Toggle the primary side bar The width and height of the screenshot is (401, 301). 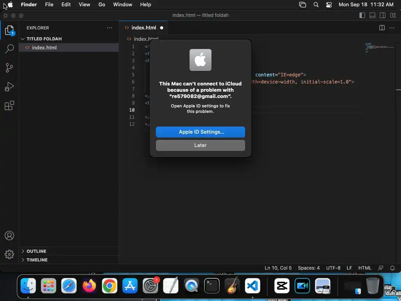(362, 15)
